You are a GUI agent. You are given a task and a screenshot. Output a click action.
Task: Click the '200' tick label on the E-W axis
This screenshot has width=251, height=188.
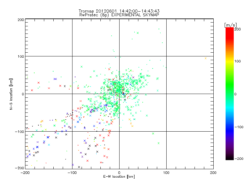pos(213,173)
